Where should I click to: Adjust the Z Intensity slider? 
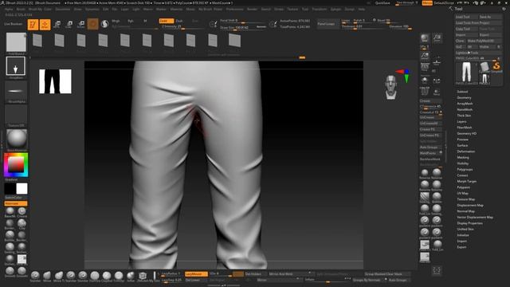(x=182, y=27)
